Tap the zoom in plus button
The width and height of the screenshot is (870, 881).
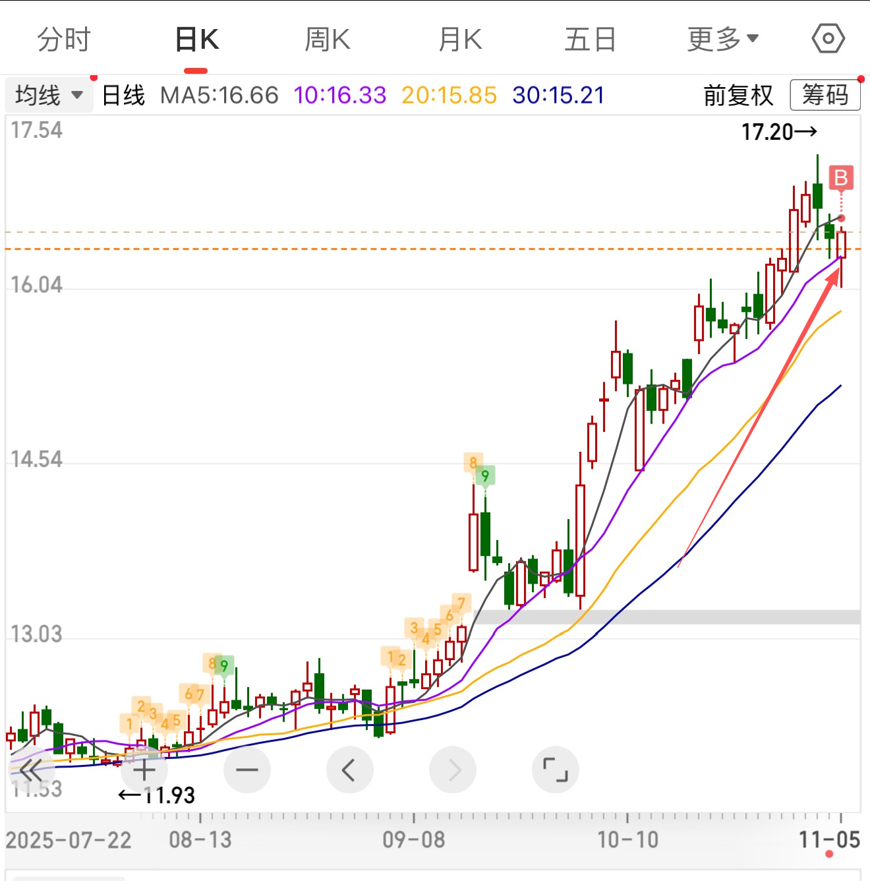tap(144, 770)
